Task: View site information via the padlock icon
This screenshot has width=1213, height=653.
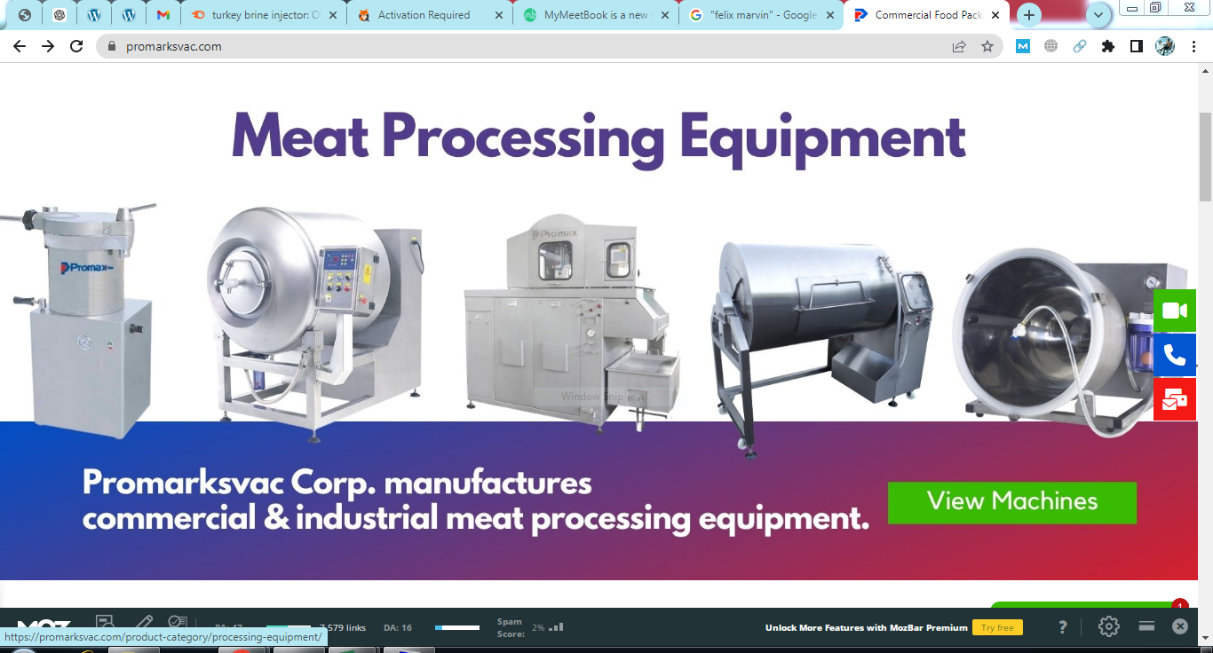Action: coord(111,46)
